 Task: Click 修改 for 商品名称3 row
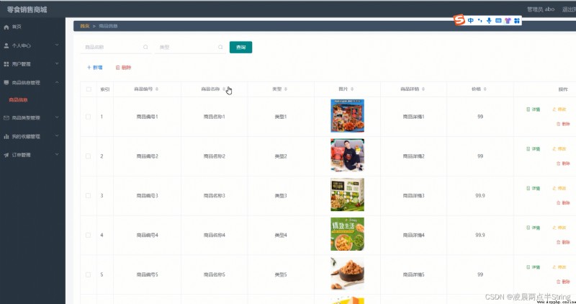click(559, 188)
